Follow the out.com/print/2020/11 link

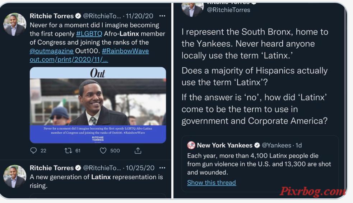[69, 59]
